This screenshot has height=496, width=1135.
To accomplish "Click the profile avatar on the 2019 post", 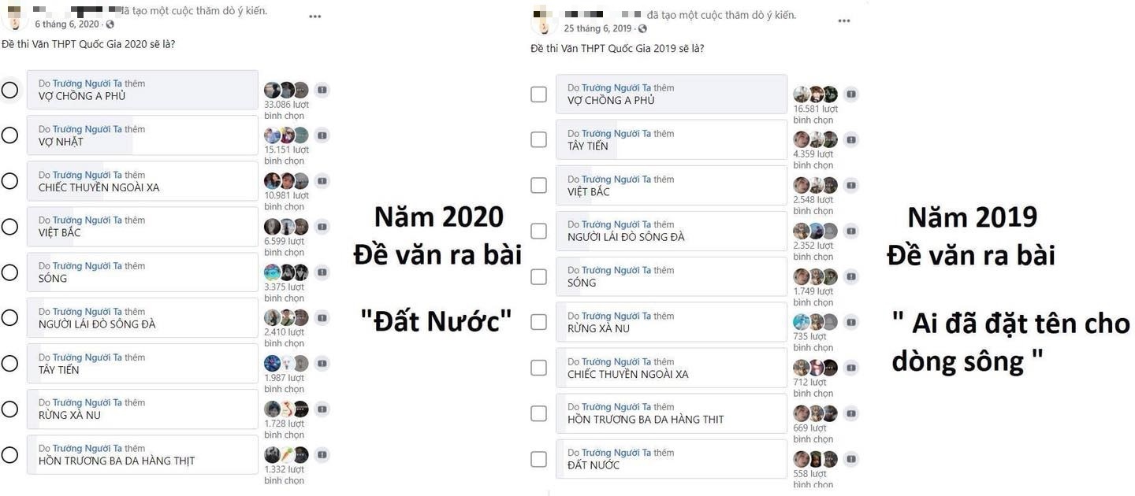I will [x=544, y=21].
